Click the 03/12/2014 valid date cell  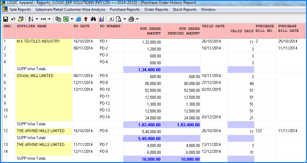click(x=214, y=117)
